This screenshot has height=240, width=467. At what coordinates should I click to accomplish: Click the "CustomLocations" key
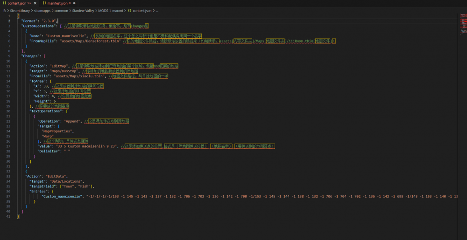click(38, 26)
